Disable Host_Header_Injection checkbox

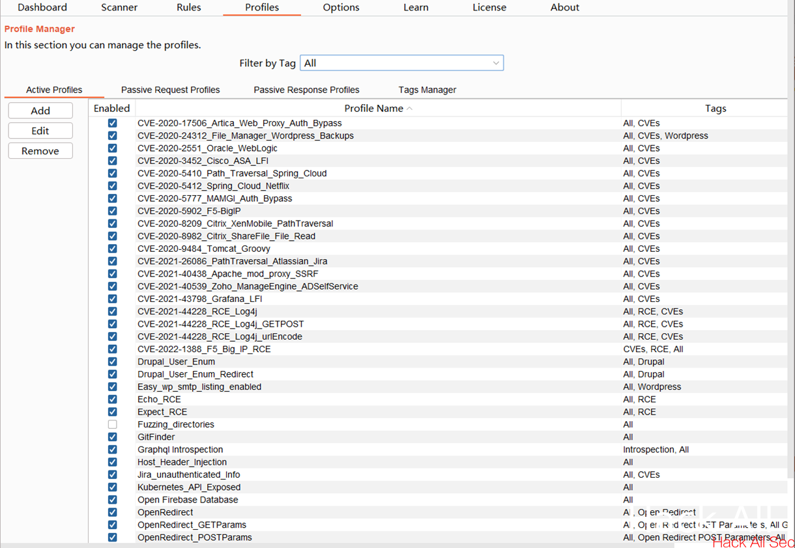(x=113, y=462)
